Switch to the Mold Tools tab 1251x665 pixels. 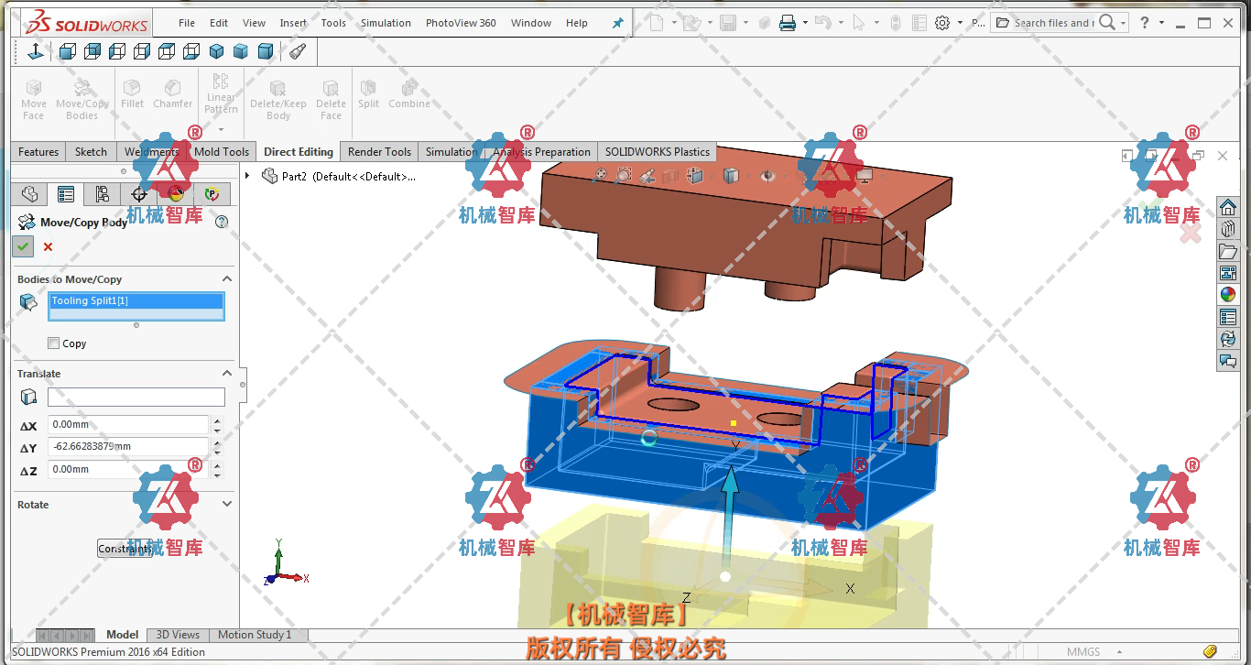point(222,152)
